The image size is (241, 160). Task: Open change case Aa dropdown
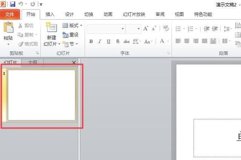(x=148, y=41)
